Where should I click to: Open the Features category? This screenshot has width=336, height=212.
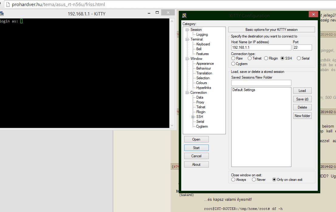pyautogui.click(x=202, y=54)
